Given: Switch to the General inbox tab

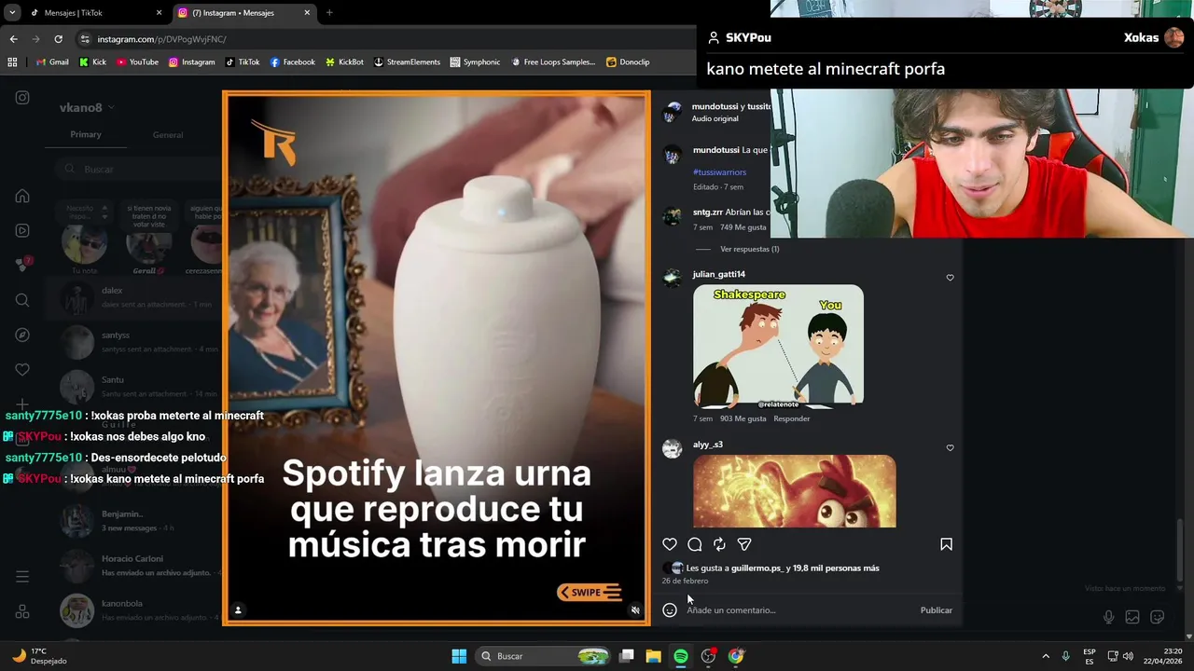Looking at the screenshot, I should 168,135.
